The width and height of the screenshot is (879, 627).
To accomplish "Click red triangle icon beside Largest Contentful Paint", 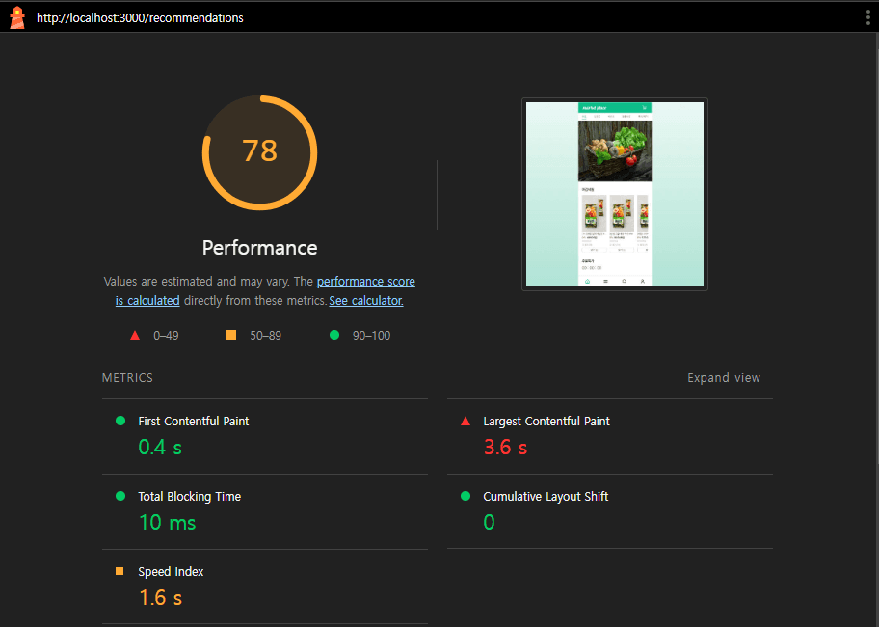I will tap(466, 421).
